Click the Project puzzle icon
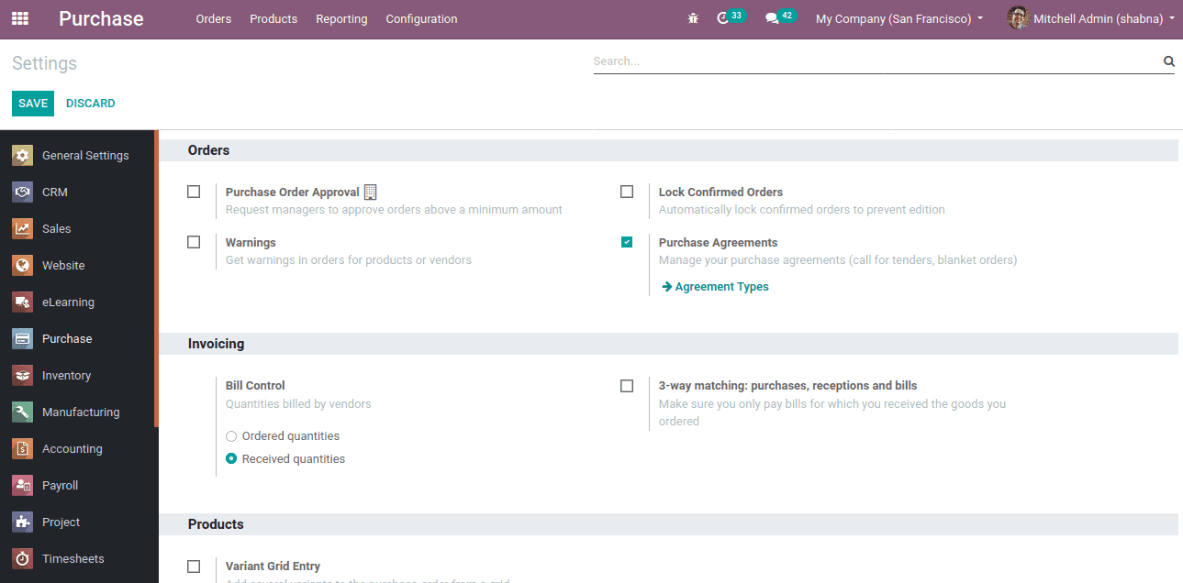Viewport: 1183px width, 583px height. click(x=23, y=522)
